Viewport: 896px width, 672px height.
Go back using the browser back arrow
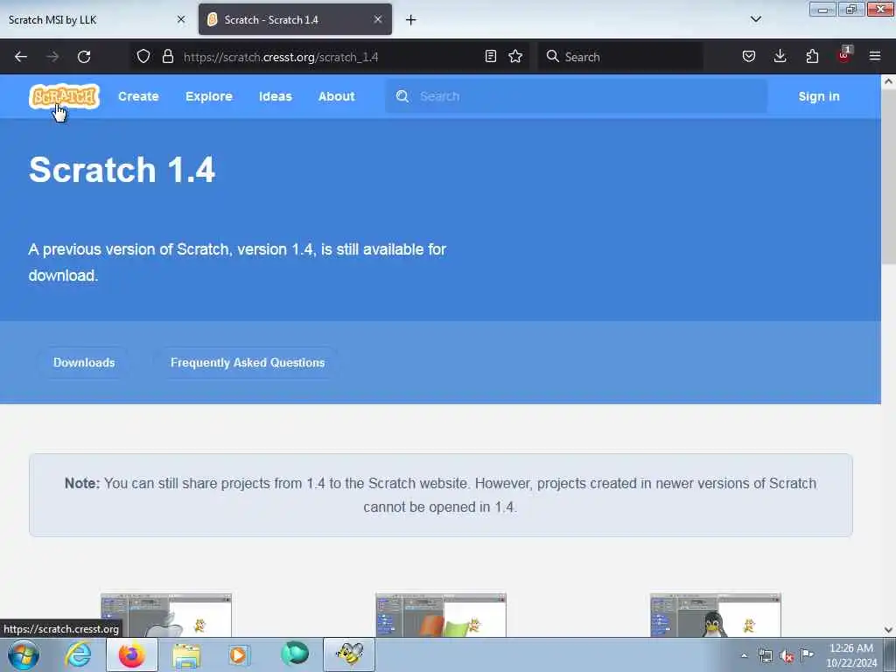21,57
